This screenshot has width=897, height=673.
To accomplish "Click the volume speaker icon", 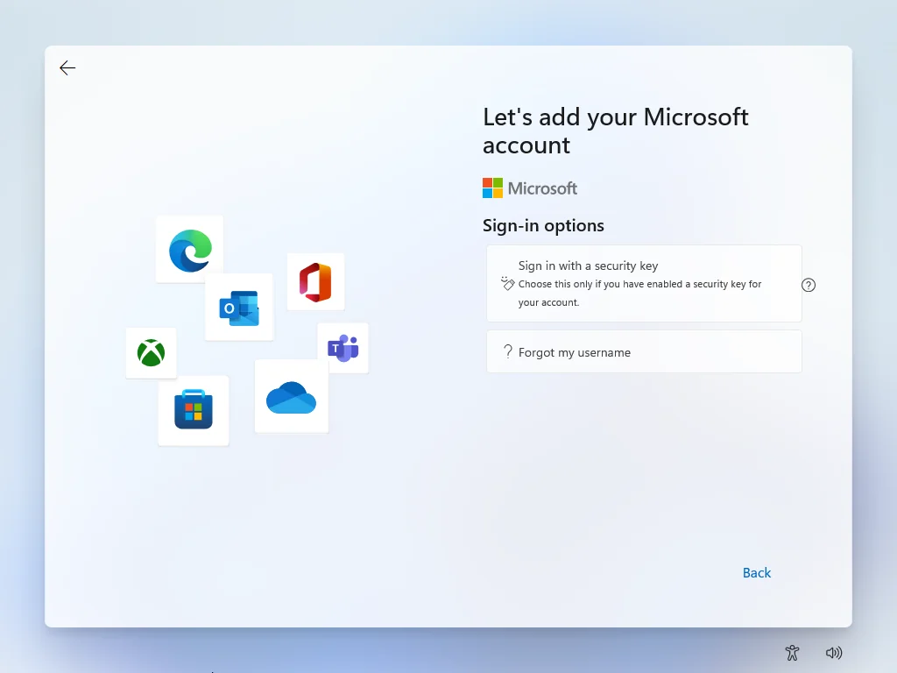I will pos(834,652).
